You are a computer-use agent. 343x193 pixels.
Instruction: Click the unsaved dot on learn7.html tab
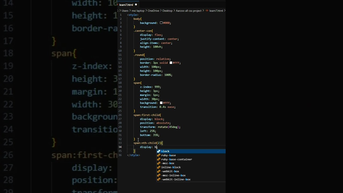click(x=136, y=5)
